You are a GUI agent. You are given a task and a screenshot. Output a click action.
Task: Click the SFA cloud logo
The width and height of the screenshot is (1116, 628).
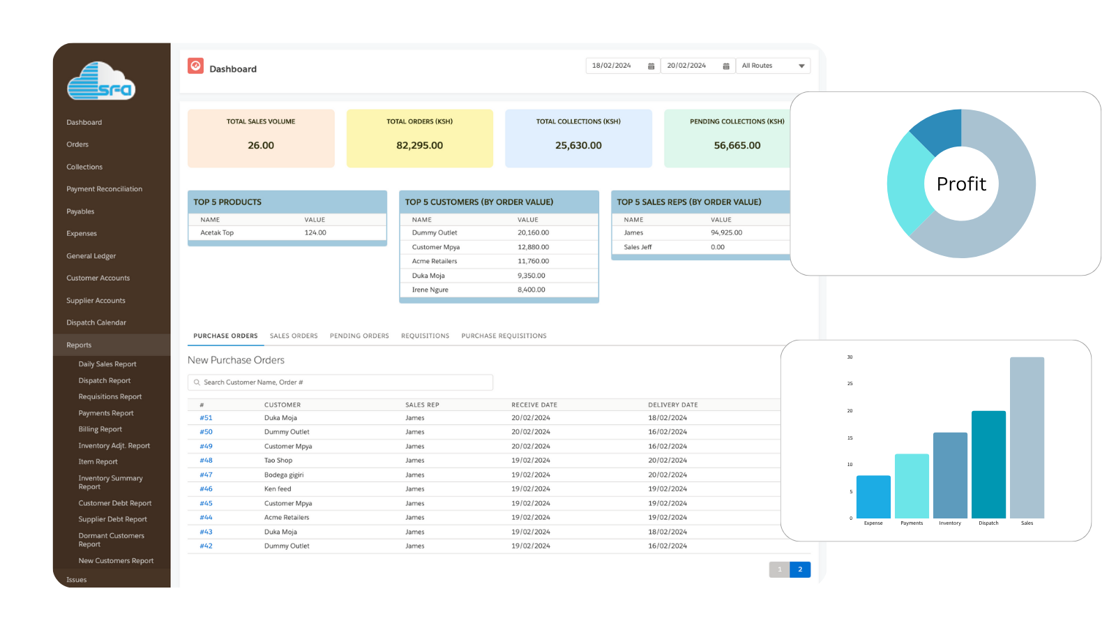(x=100, y=82)
